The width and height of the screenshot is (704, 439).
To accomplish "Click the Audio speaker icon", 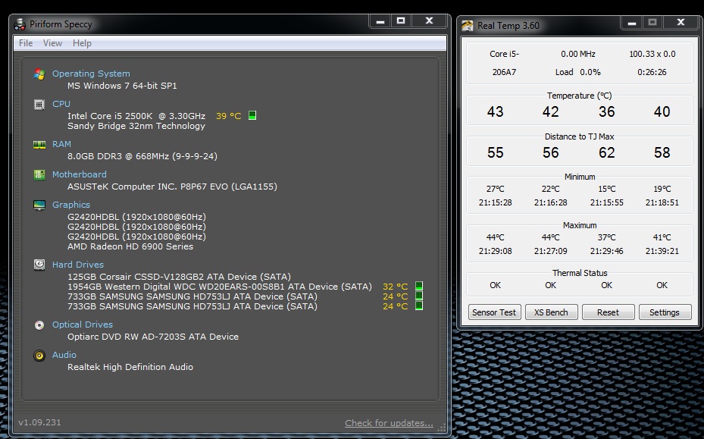I will [x=39, y=356].
